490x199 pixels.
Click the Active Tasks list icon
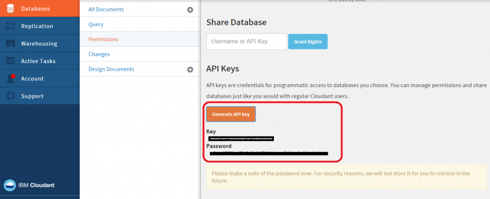coord(11,61)
